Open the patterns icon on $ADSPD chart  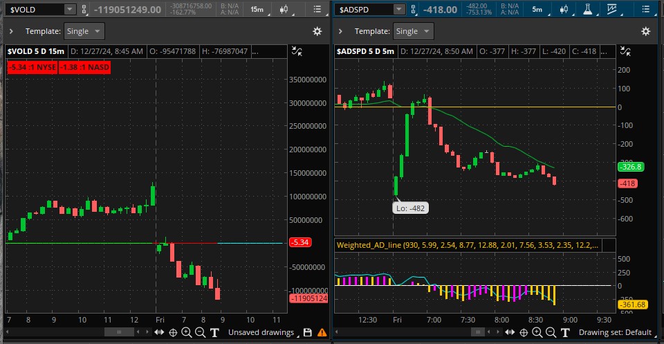pos(611,9)
